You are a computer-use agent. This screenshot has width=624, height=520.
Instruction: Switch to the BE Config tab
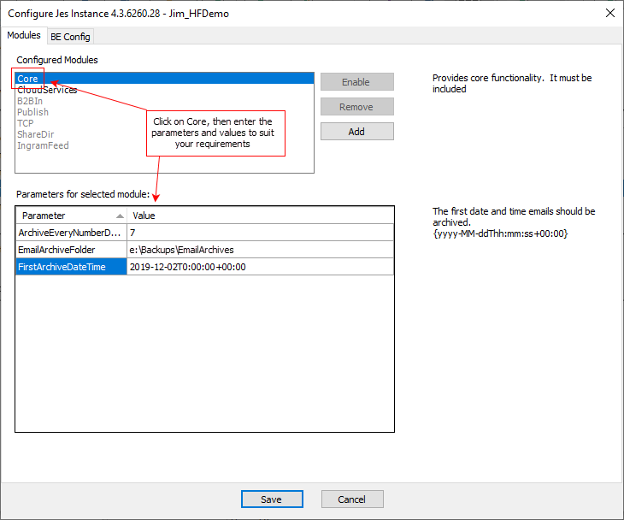pos(70,37)
